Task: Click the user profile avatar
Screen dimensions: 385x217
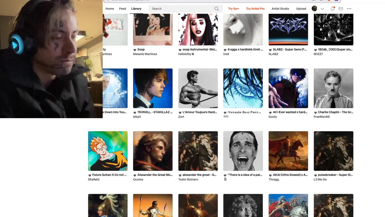Action: [314, 9]
